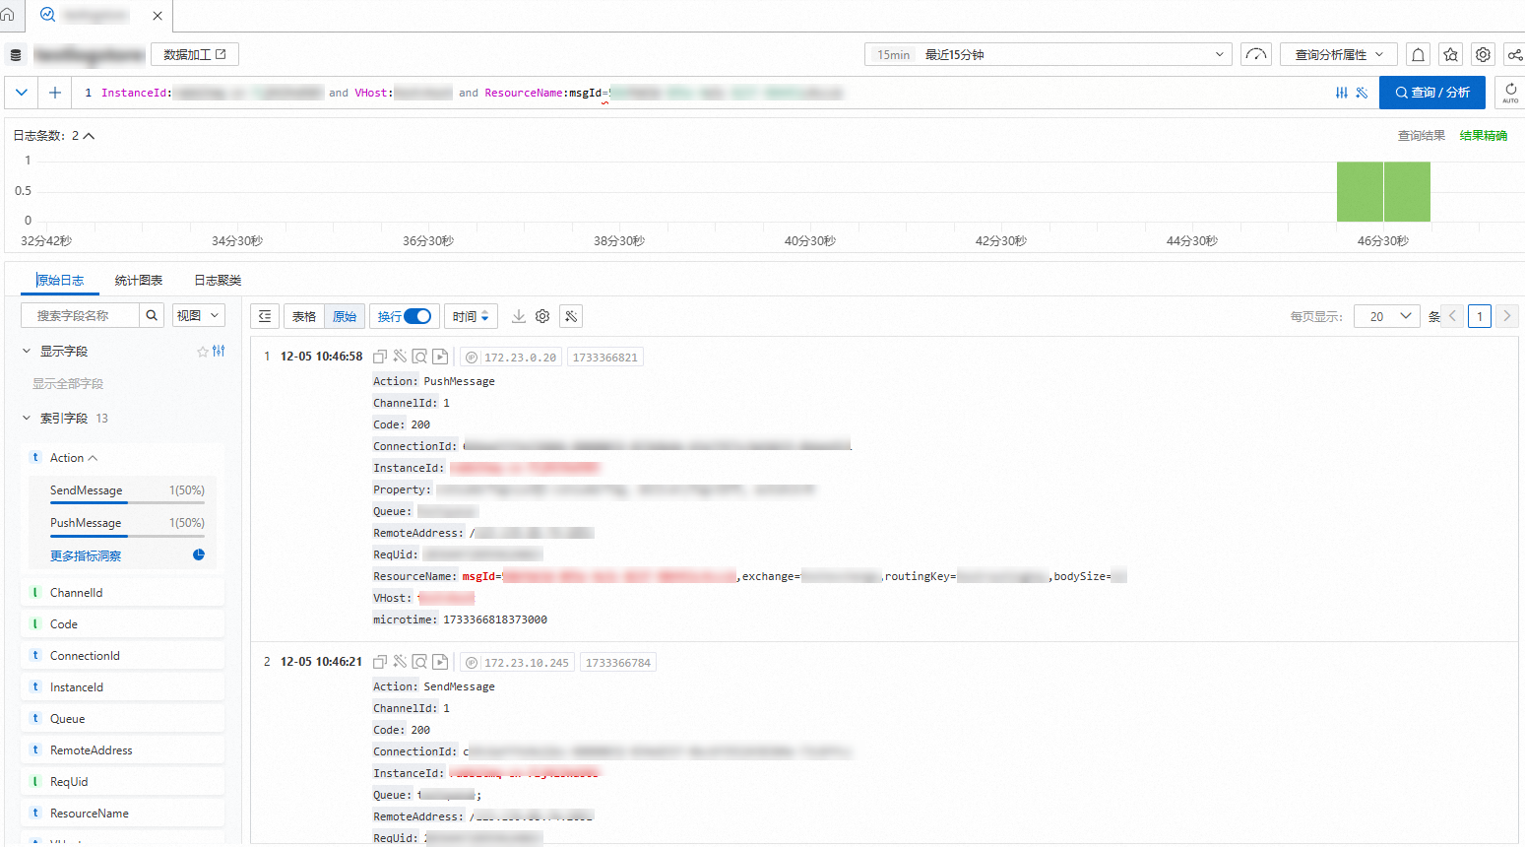This screenshot has height=847, width=1525.
Task: Open the log display settings gear
Action: pos(542,316)
